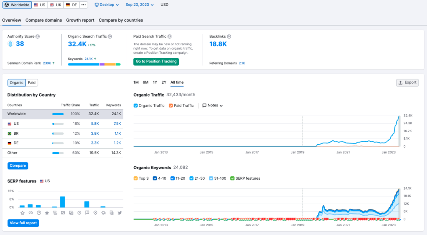This screenshot has height=235, width=427.
Task: Click the Other row traffic share bar
Action: tap(58, 153)
